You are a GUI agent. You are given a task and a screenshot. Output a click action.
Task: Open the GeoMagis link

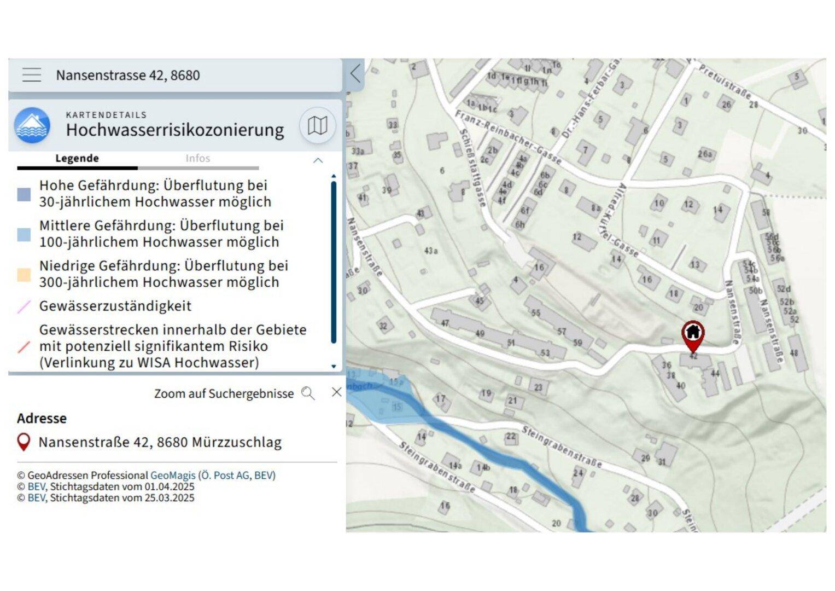[x=173, y=476]
